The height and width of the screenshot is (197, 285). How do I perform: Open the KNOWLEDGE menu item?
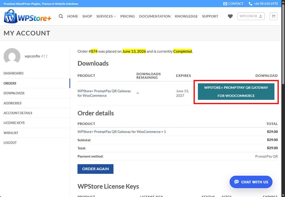pos(186,16)
